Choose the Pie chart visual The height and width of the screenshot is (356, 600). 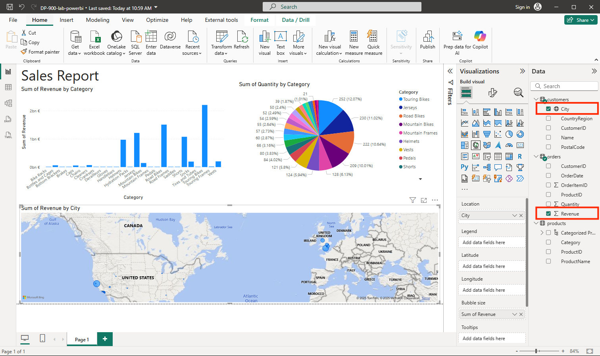click(509, 134)
